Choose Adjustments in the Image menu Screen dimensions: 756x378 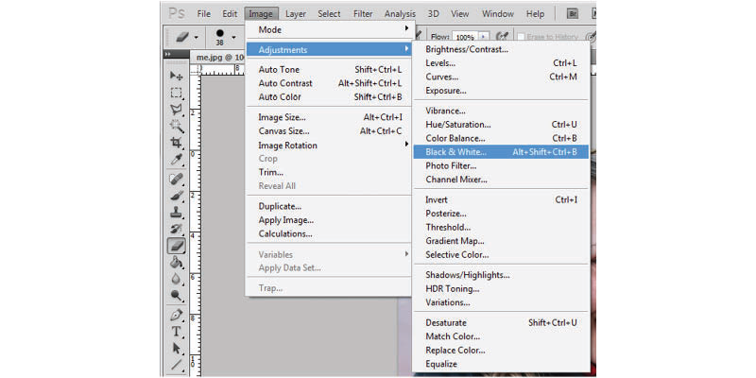[x=328, y=50]
